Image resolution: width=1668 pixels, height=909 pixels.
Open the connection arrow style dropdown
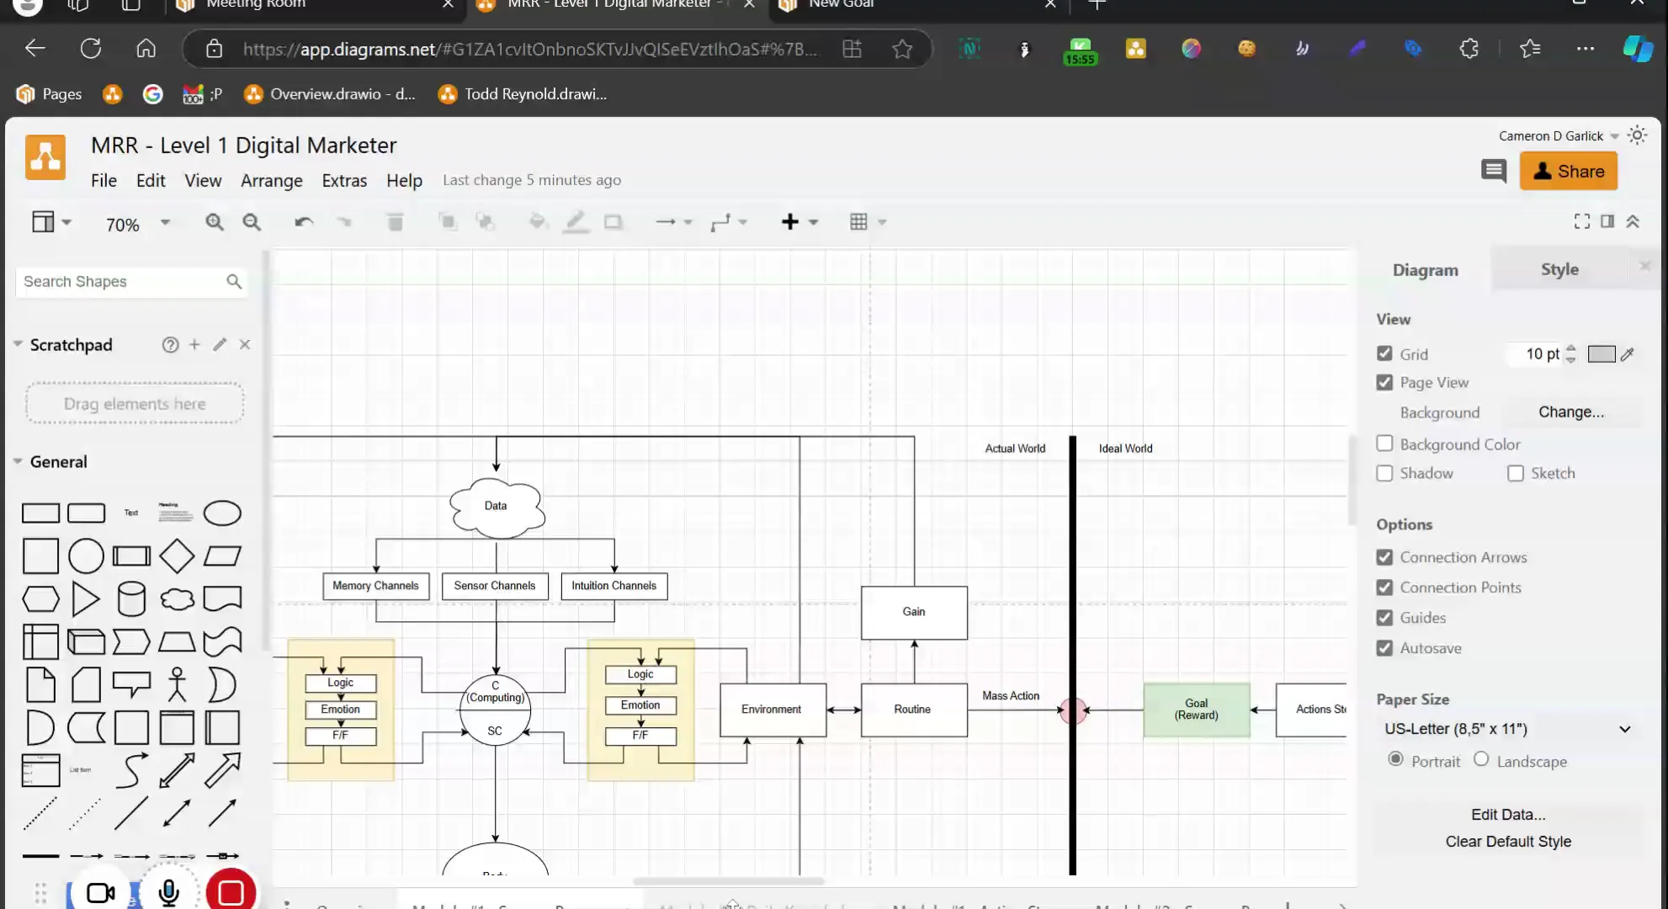coord(673,222)
